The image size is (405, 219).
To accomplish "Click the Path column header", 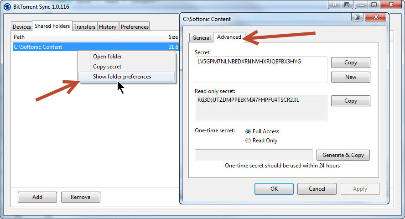I will click(88, 37).
